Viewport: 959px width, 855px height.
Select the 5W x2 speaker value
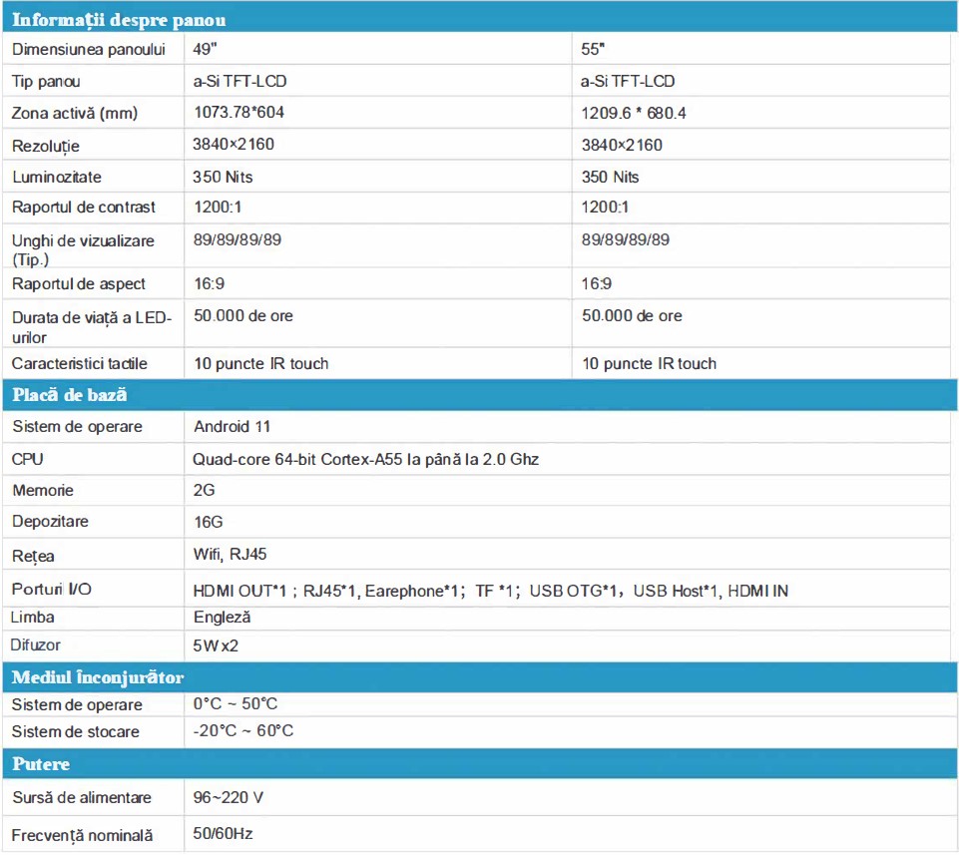(x=216, y=645)
